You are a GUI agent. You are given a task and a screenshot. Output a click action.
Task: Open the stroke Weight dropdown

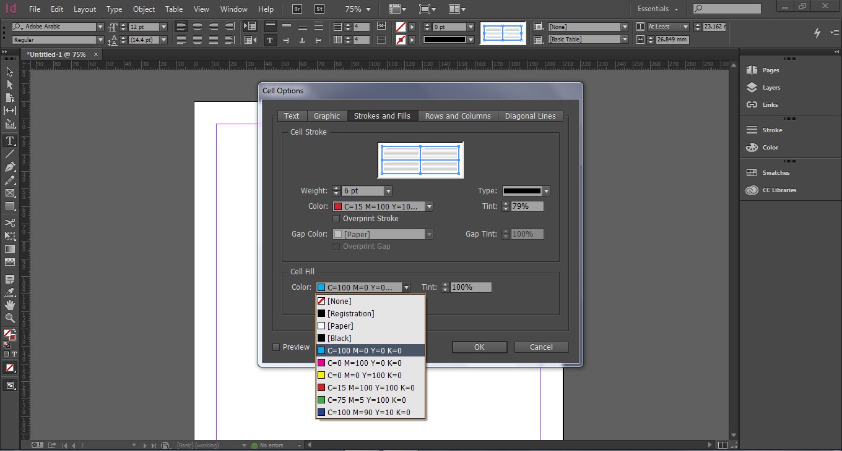point(388,191)
